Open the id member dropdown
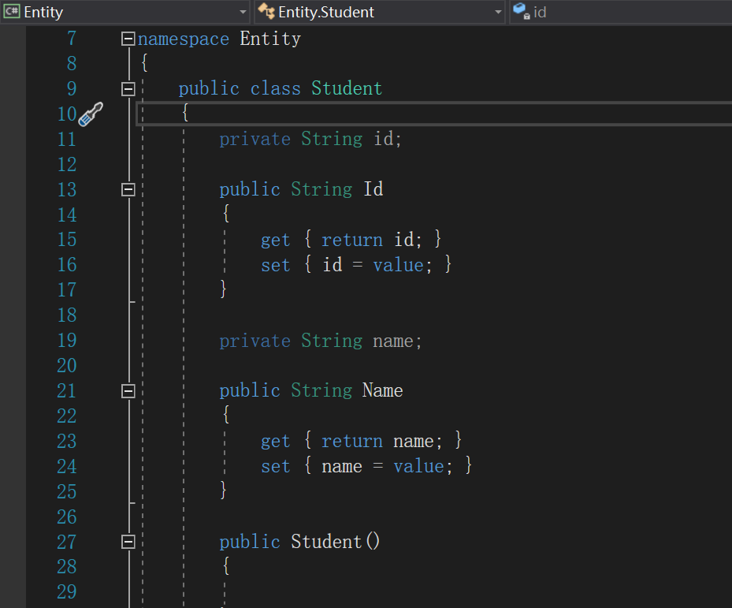The width and height of the screenshot is (732, 608). [621, 12]
